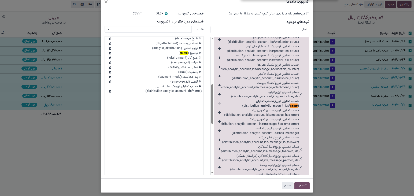The image size is (414, 196).
Task: Remove the date field using its trash icon
Action: (x=110, y=39)
